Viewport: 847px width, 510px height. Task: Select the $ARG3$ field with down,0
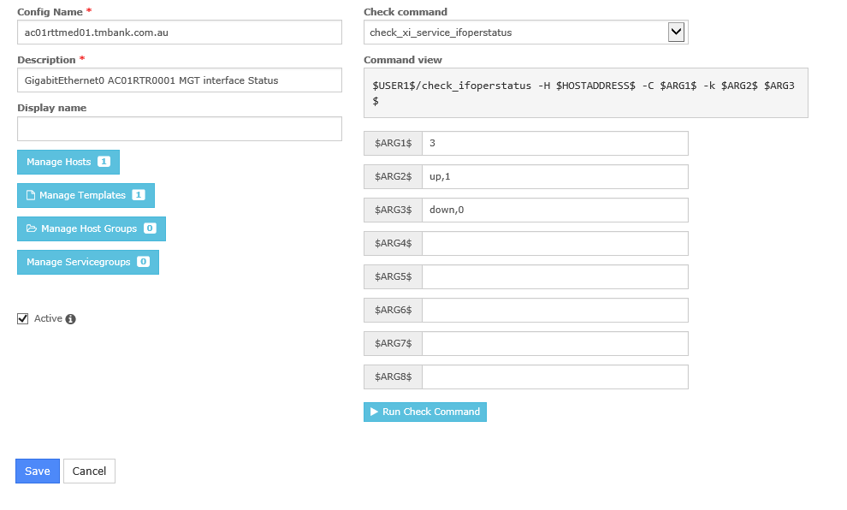[x=554, y=210]
